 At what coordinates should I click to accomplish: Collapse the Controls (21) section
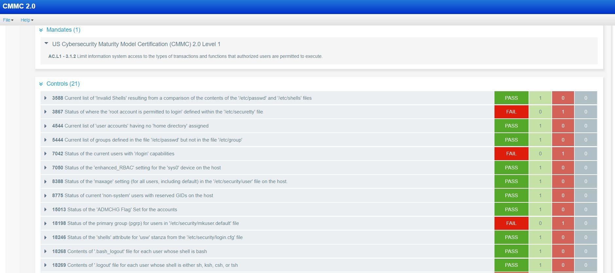41,84
